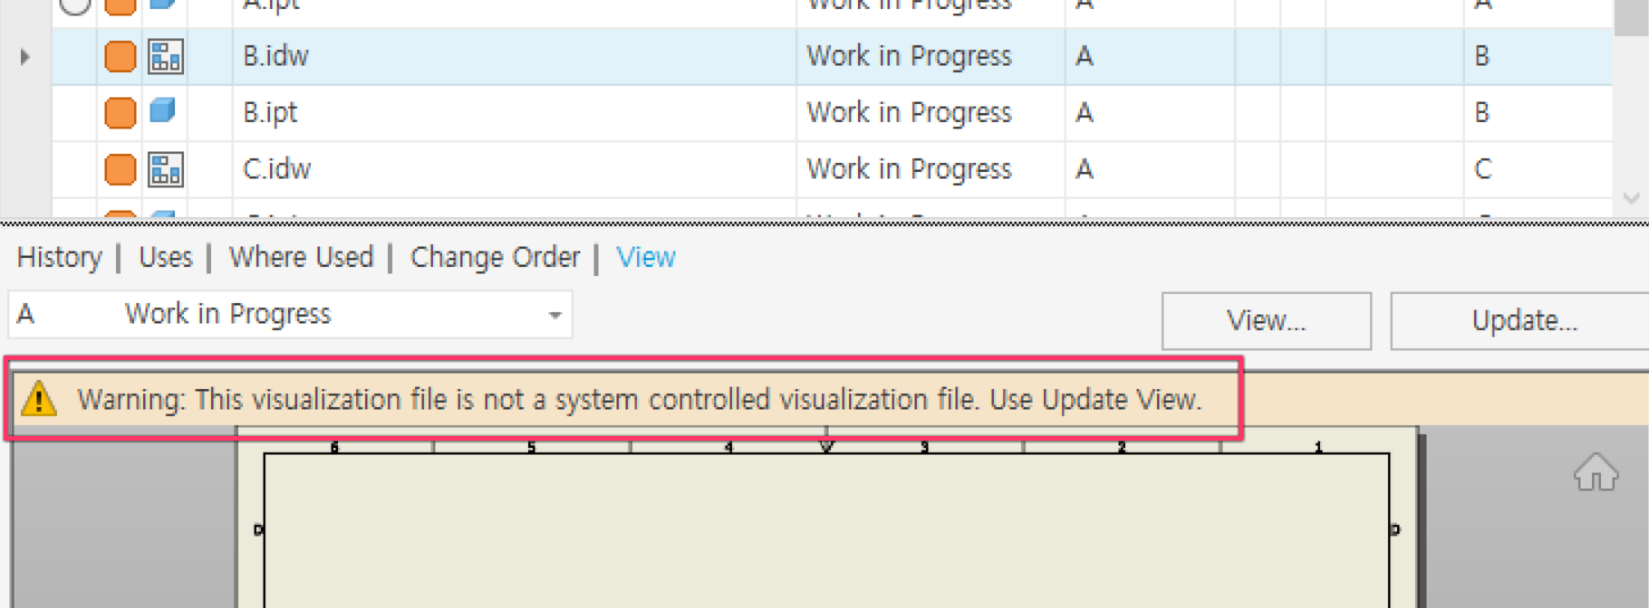
Task: Open the Uses tab
Action: tap(166, 258)
